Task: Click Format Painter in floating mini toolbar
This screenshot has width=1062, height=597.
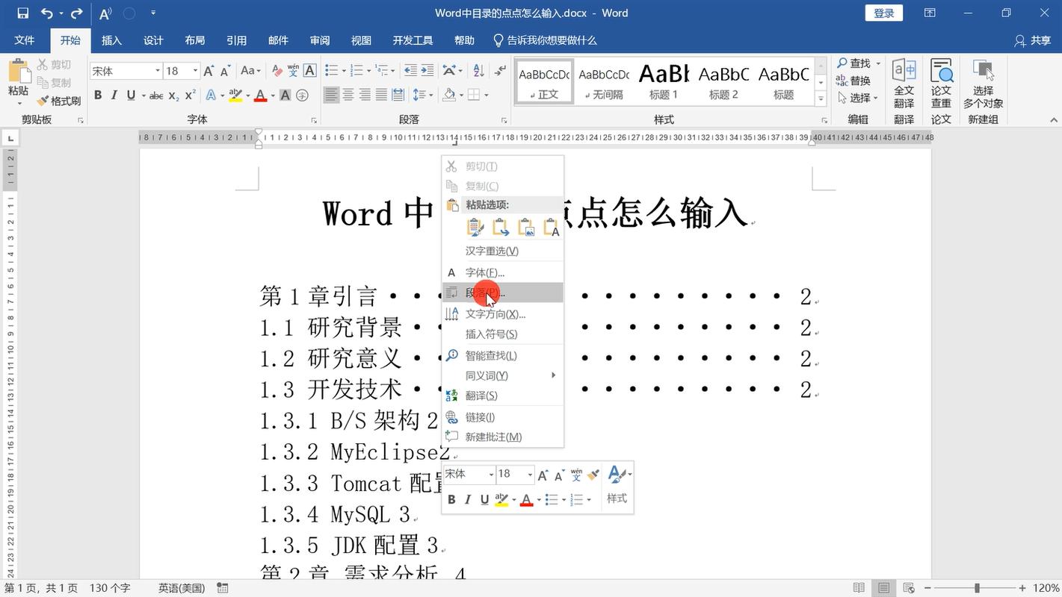Action: coord(593,475)
